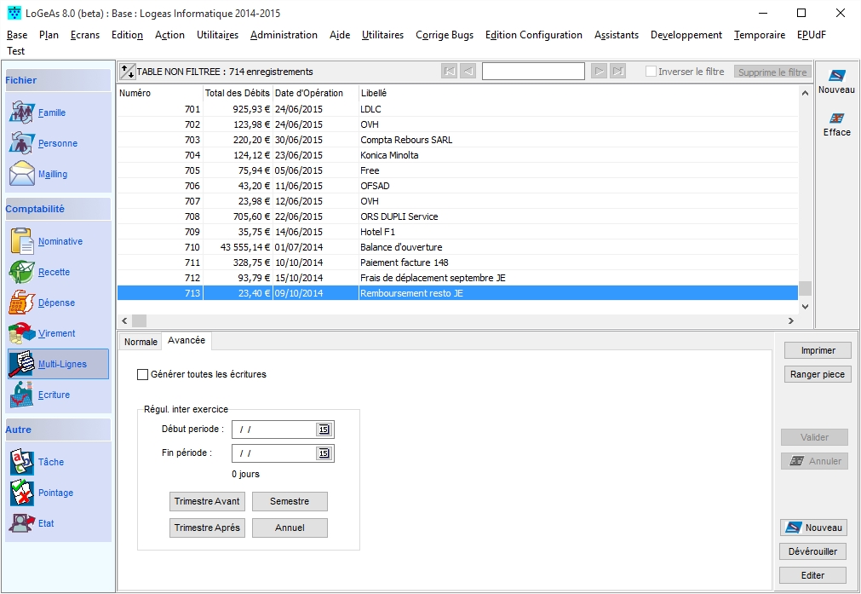Click the Trimestre Avant button
Screen dimensions: 861x594
[207, 501]
